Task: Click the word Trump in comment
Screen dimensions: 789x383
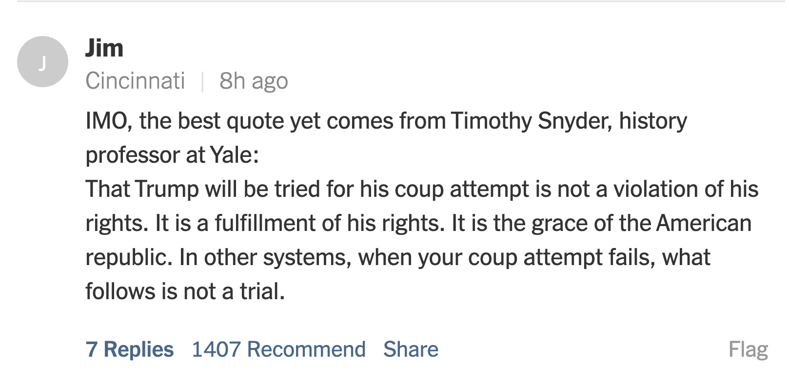Action: (167, 189)
